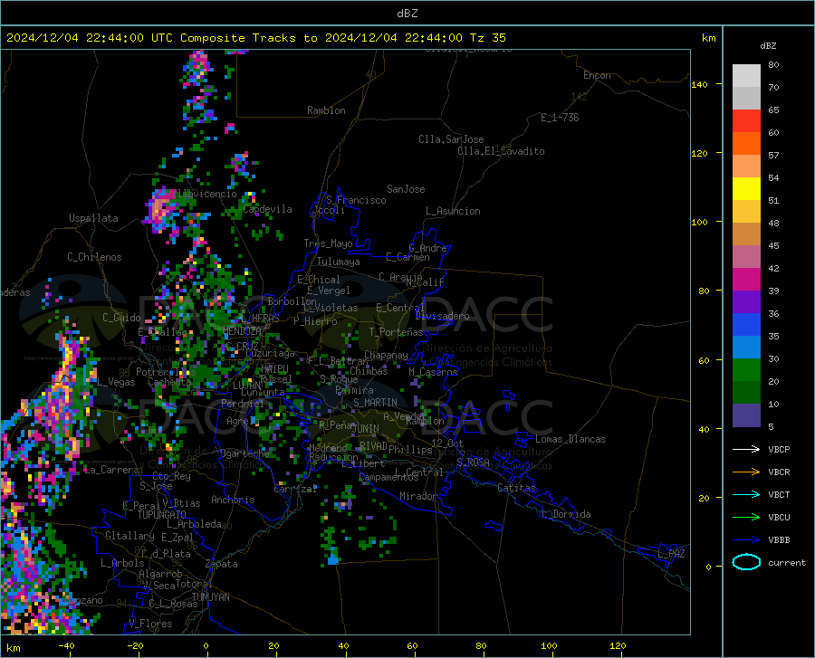Click the E_1-736 map label

pyautogui.click(x=560, y=118)
